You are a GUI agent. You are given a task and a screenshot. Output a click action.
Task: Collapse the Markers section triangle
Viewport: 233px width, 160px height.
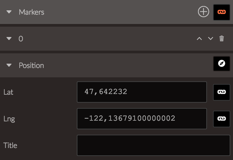(9, 12)
